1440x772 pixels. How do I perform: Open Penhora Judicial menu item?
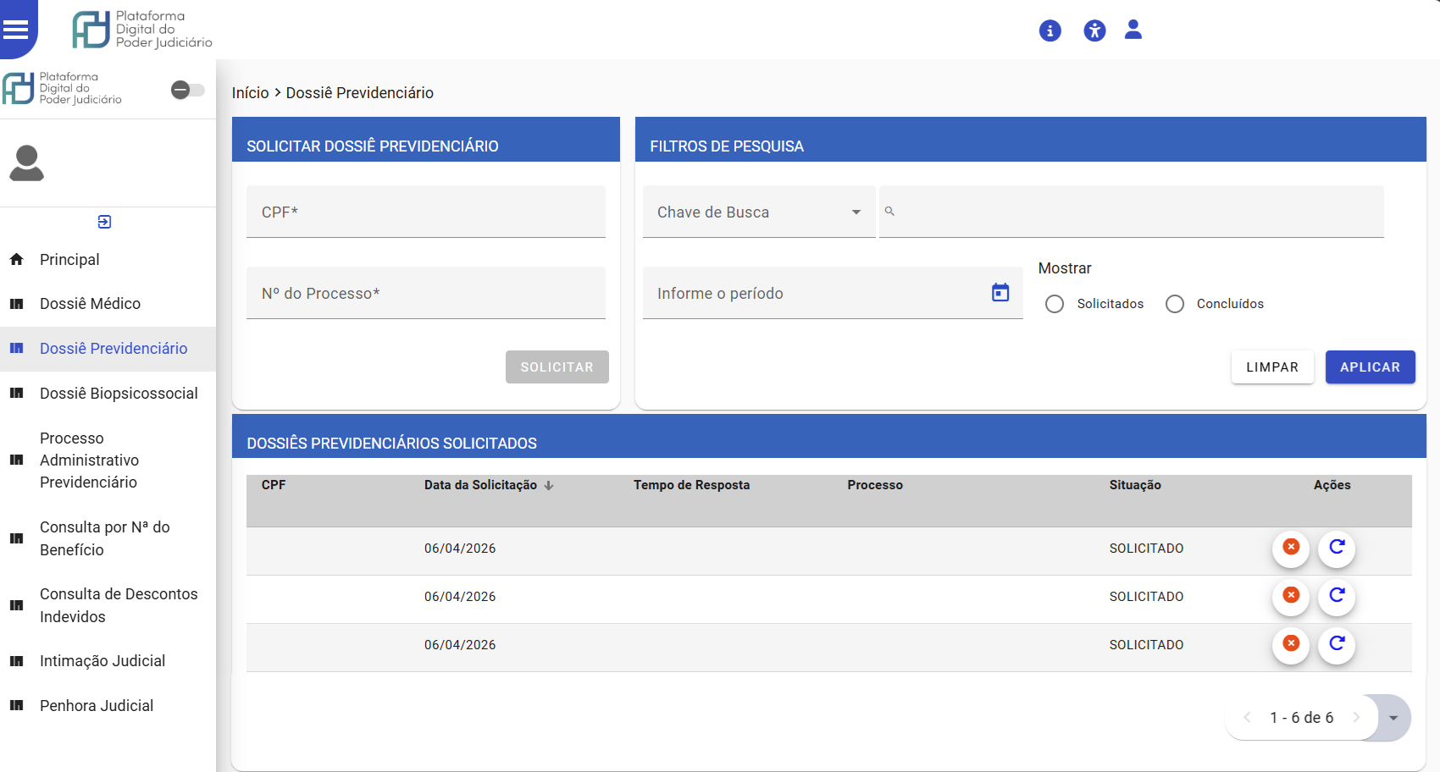coord(108,706)
